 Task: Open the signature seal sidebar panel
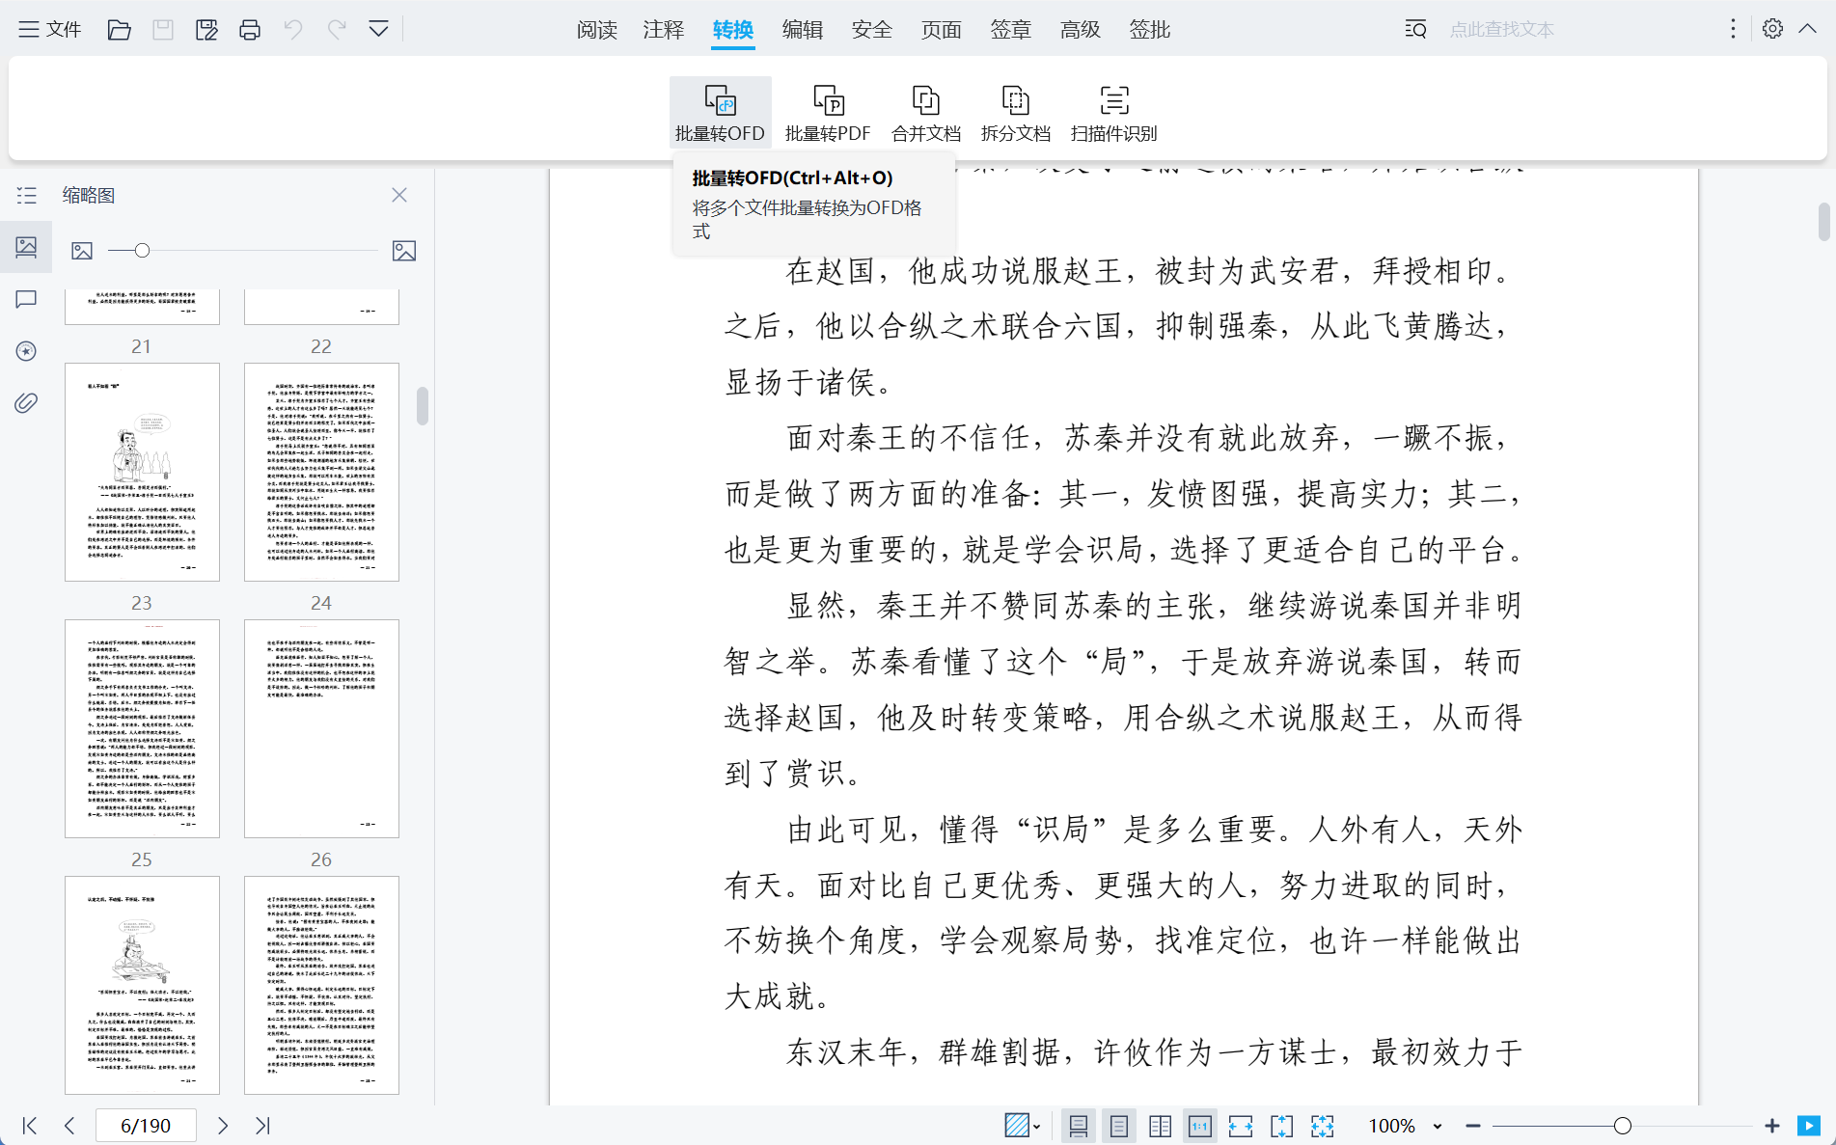(27, 351)
